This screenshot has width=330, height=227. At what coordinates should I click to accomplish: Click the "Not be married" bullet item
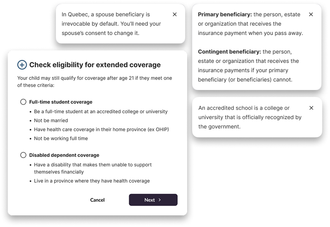(x=51, y=120)
